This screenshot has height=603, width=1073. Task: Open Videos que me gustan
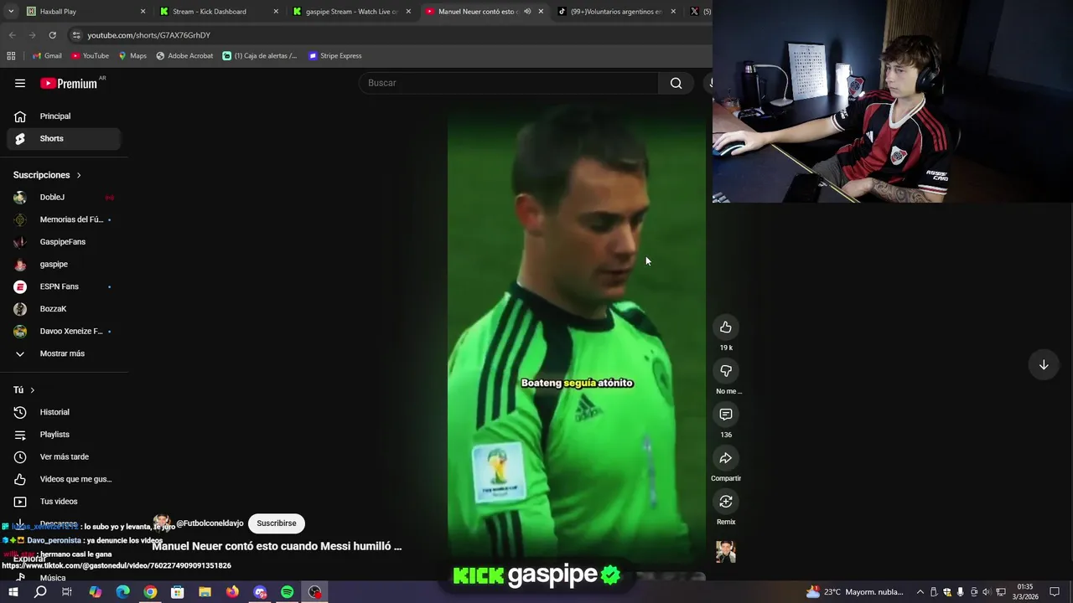click(63, 479)
